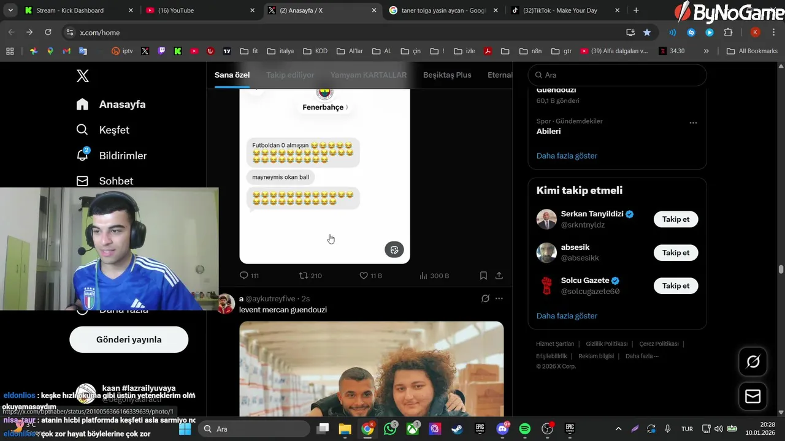785x441 pixels.
Task: Expand Daha fazla footer menu
Action: (x=642, y=356)
